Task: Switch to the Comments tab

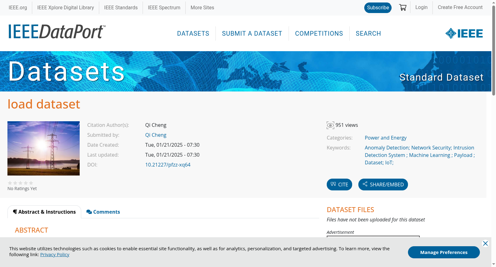Action: [x=103, y=212]
